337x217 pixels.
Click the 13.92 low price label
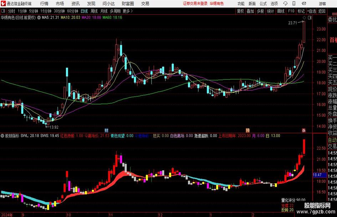click(54, 127)
